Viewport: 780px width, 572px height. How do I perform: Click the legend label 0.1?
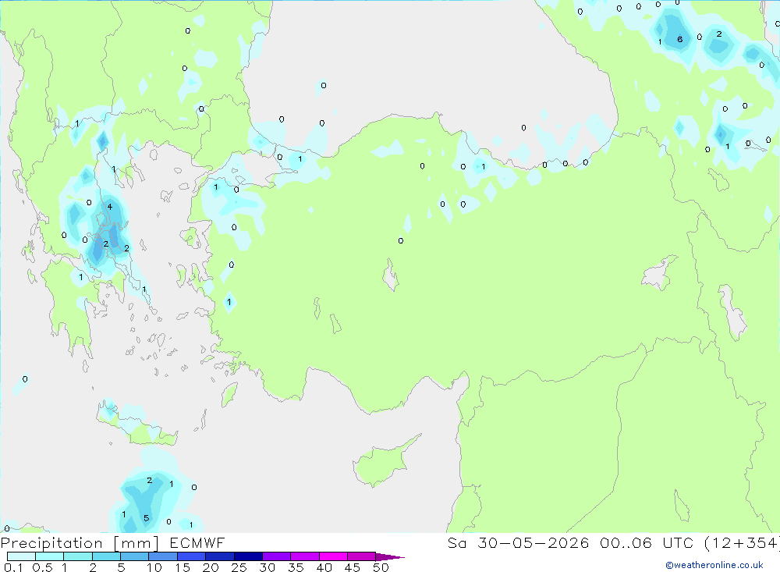[x=13, y=567]
